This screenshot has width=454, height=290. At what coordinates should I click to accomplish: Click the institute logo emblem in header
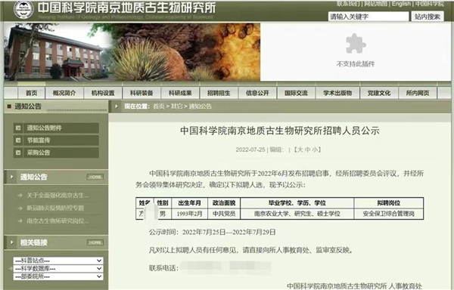[x=23, y=10]
